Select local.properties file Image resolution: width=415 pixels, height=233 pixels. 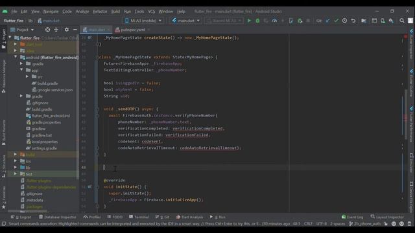42,142
